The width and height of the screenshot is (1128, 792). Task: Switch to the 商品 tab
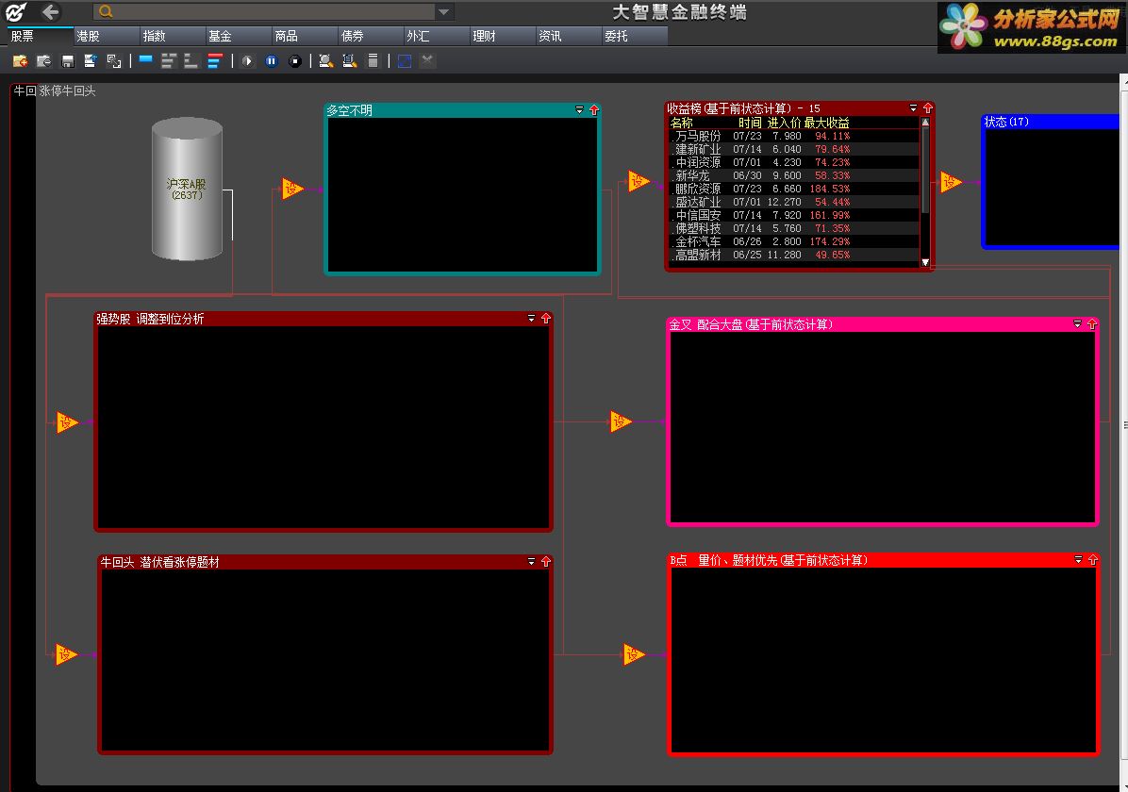click(x=305, y=36)
